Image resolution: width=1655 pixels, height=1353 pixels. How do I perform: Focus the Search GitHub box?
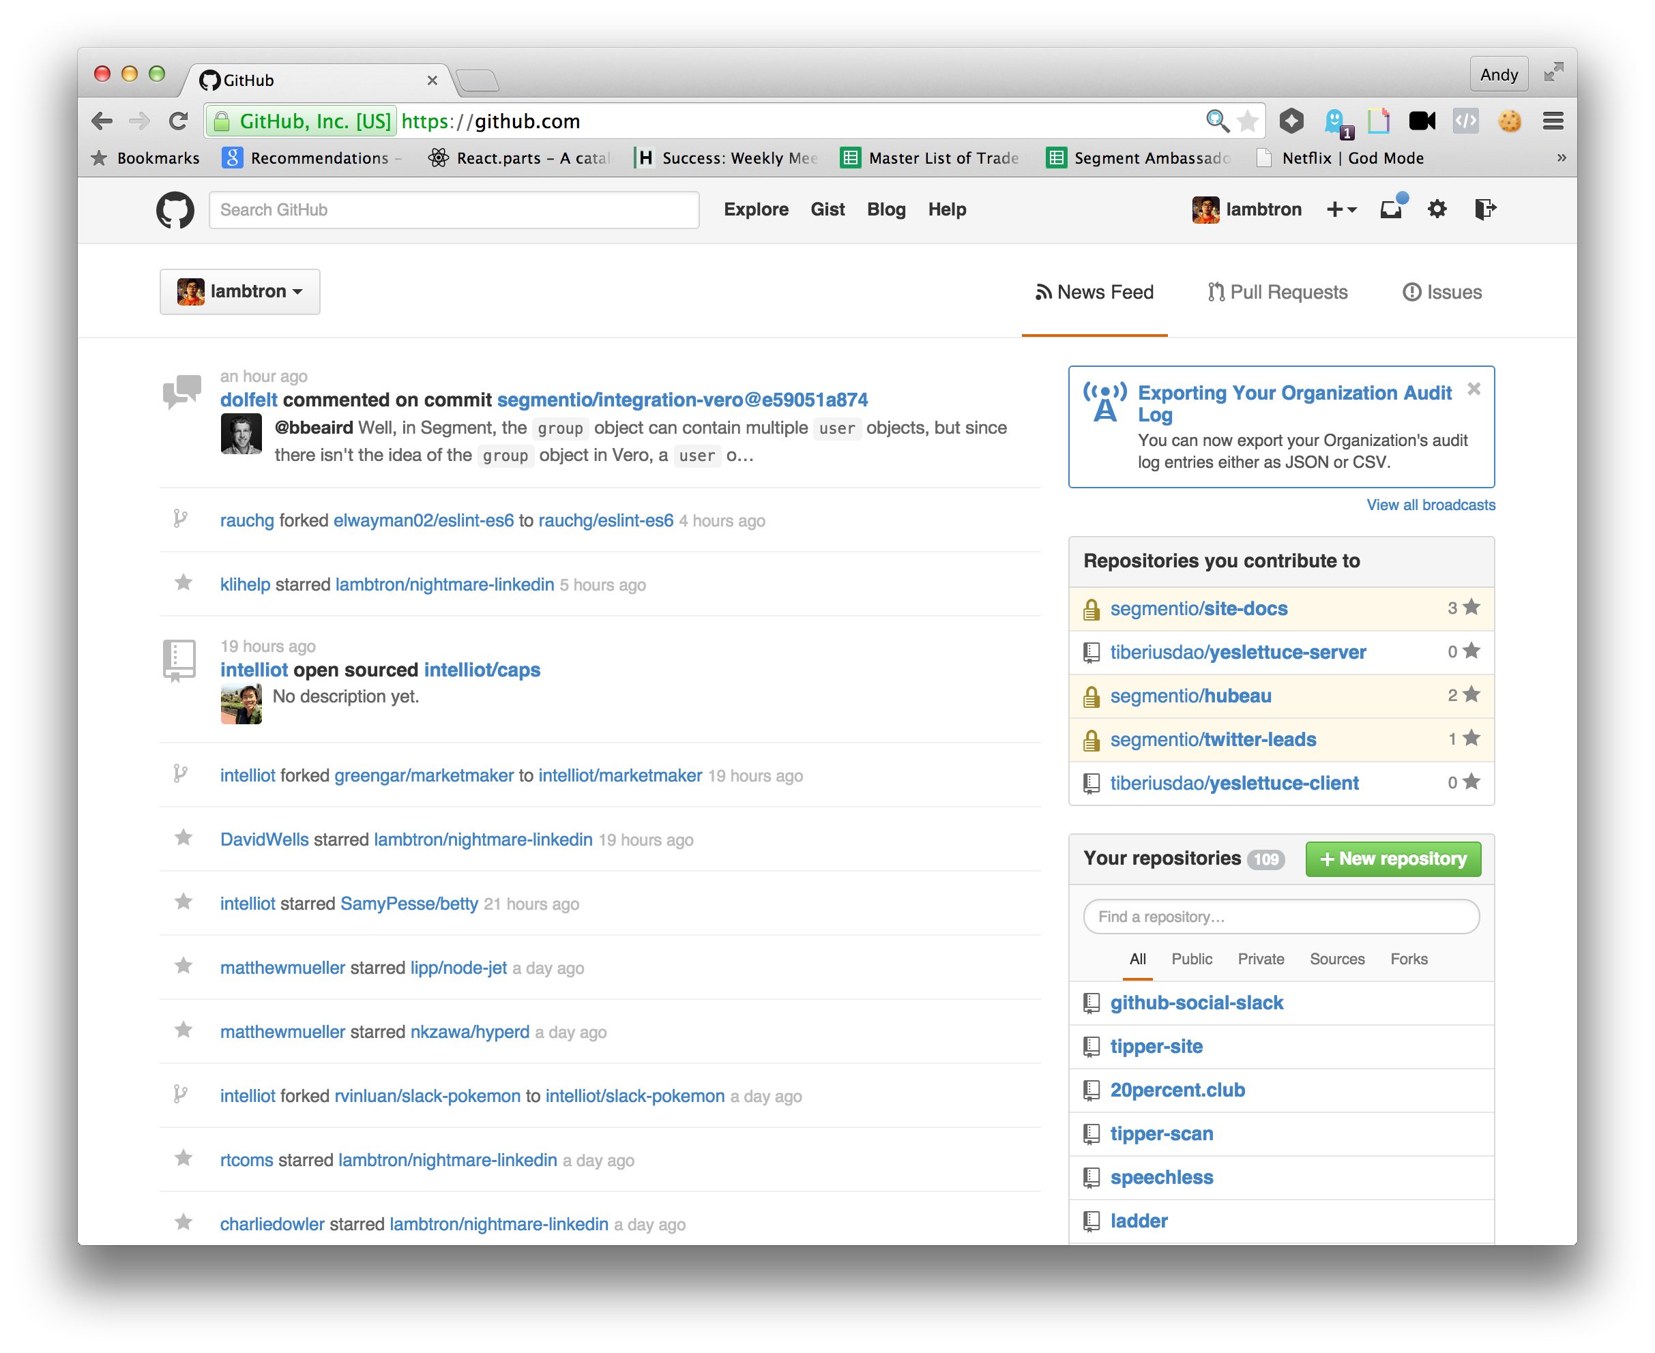[x=454, y=209]
